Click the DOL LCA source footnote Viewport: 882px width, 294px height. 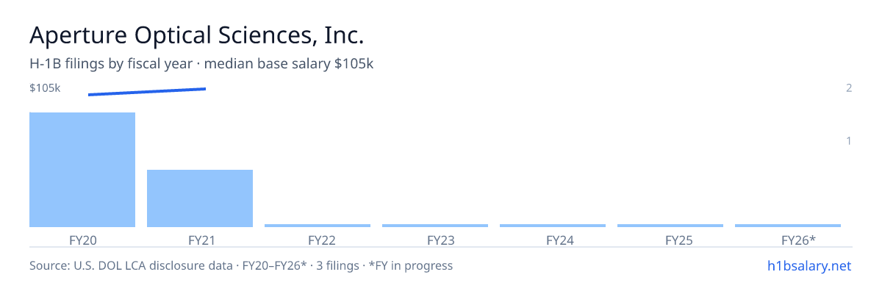(241, 265)
